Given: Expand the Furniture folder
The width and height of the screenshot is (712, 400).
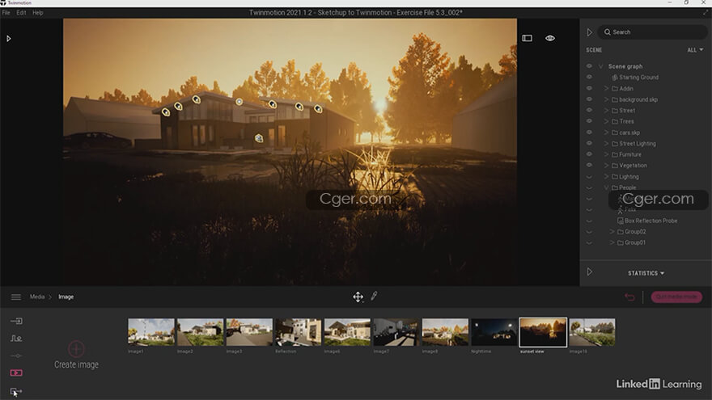Looking at the screenshot, I should pos(606,154).
